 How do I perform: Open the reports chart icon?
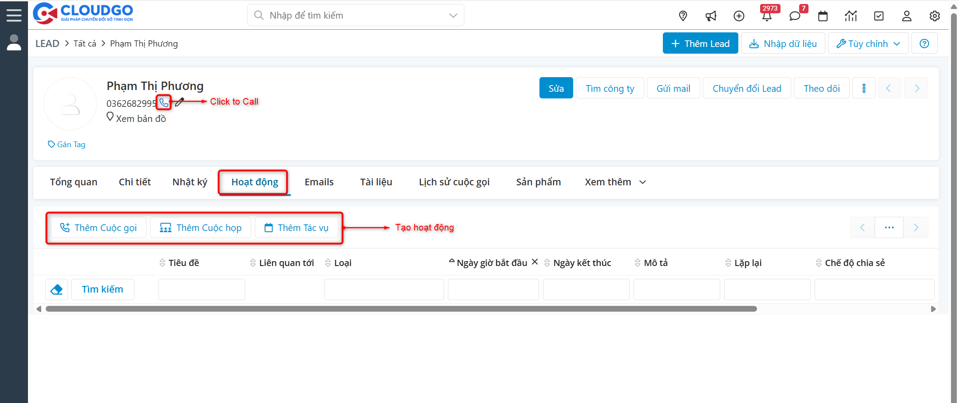(851, 16)
